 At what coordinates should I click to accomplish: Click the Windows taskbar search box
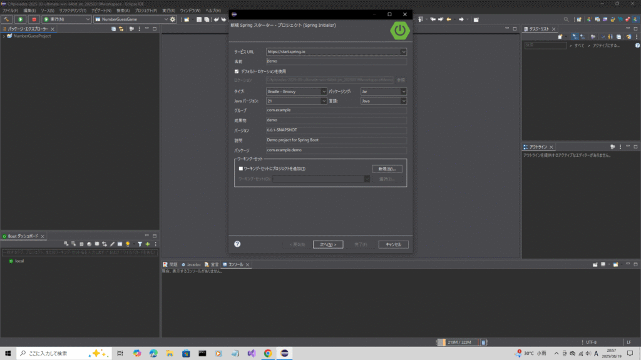click(64, 353)
